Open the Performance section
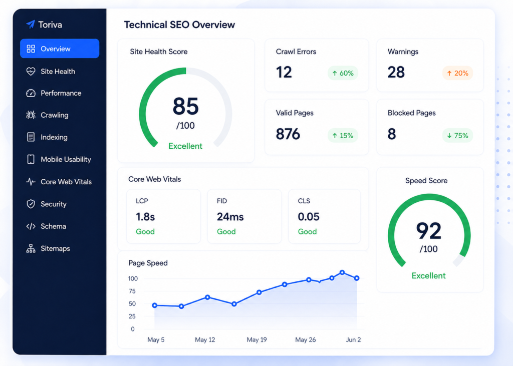513x366 pixels. click(x=60, y=93)
